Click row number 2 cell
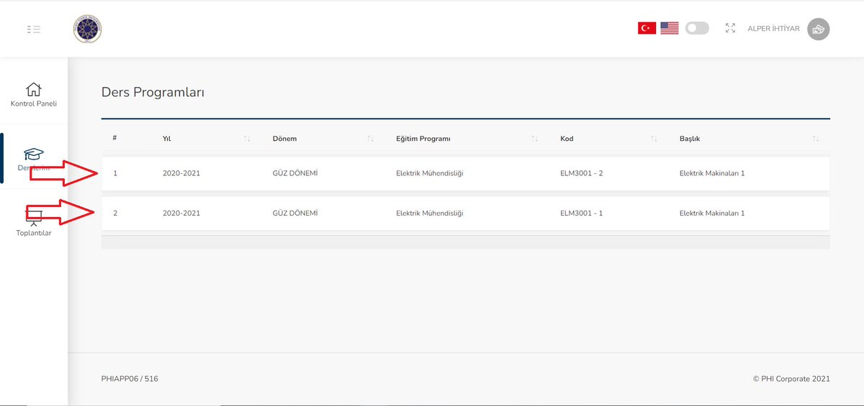 coord(115,213)
